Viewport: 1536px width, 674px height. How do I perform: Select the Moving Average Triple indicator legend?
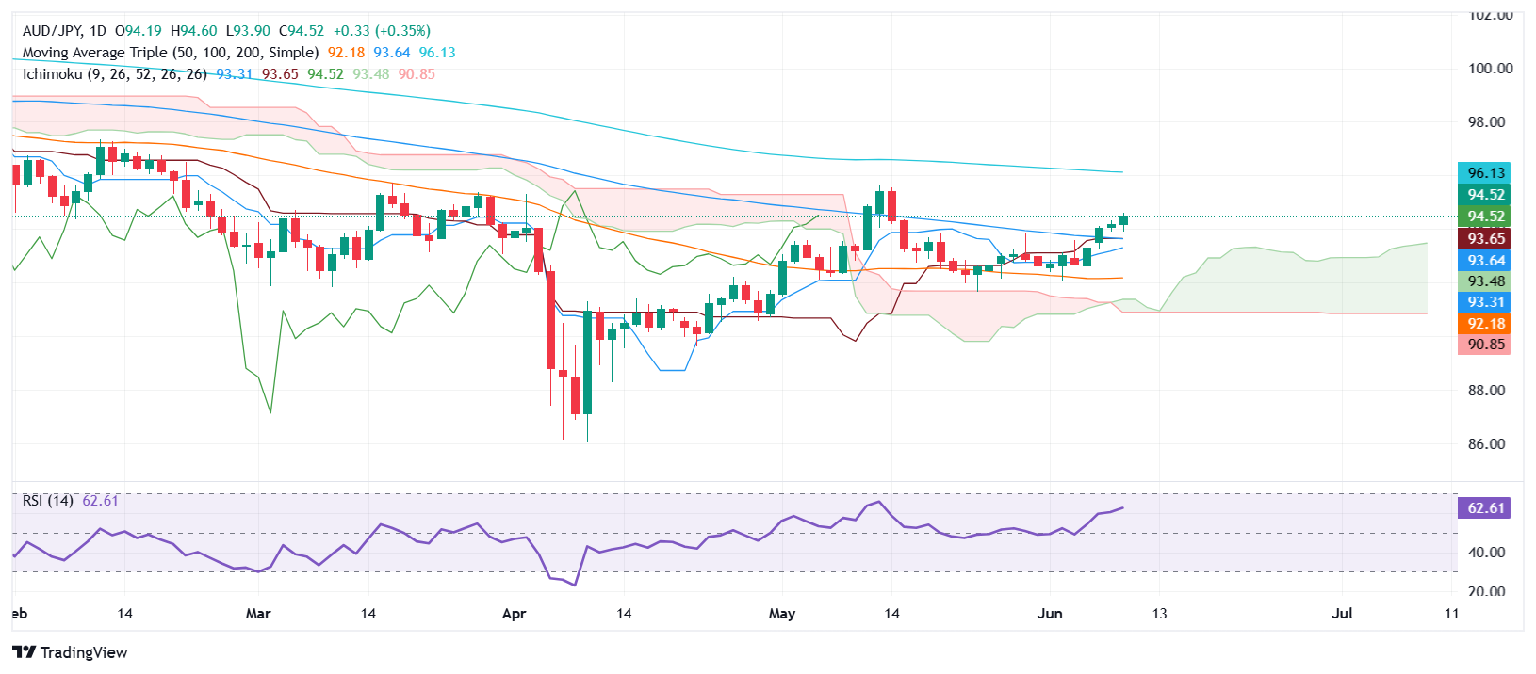click(x=171, y=53)
